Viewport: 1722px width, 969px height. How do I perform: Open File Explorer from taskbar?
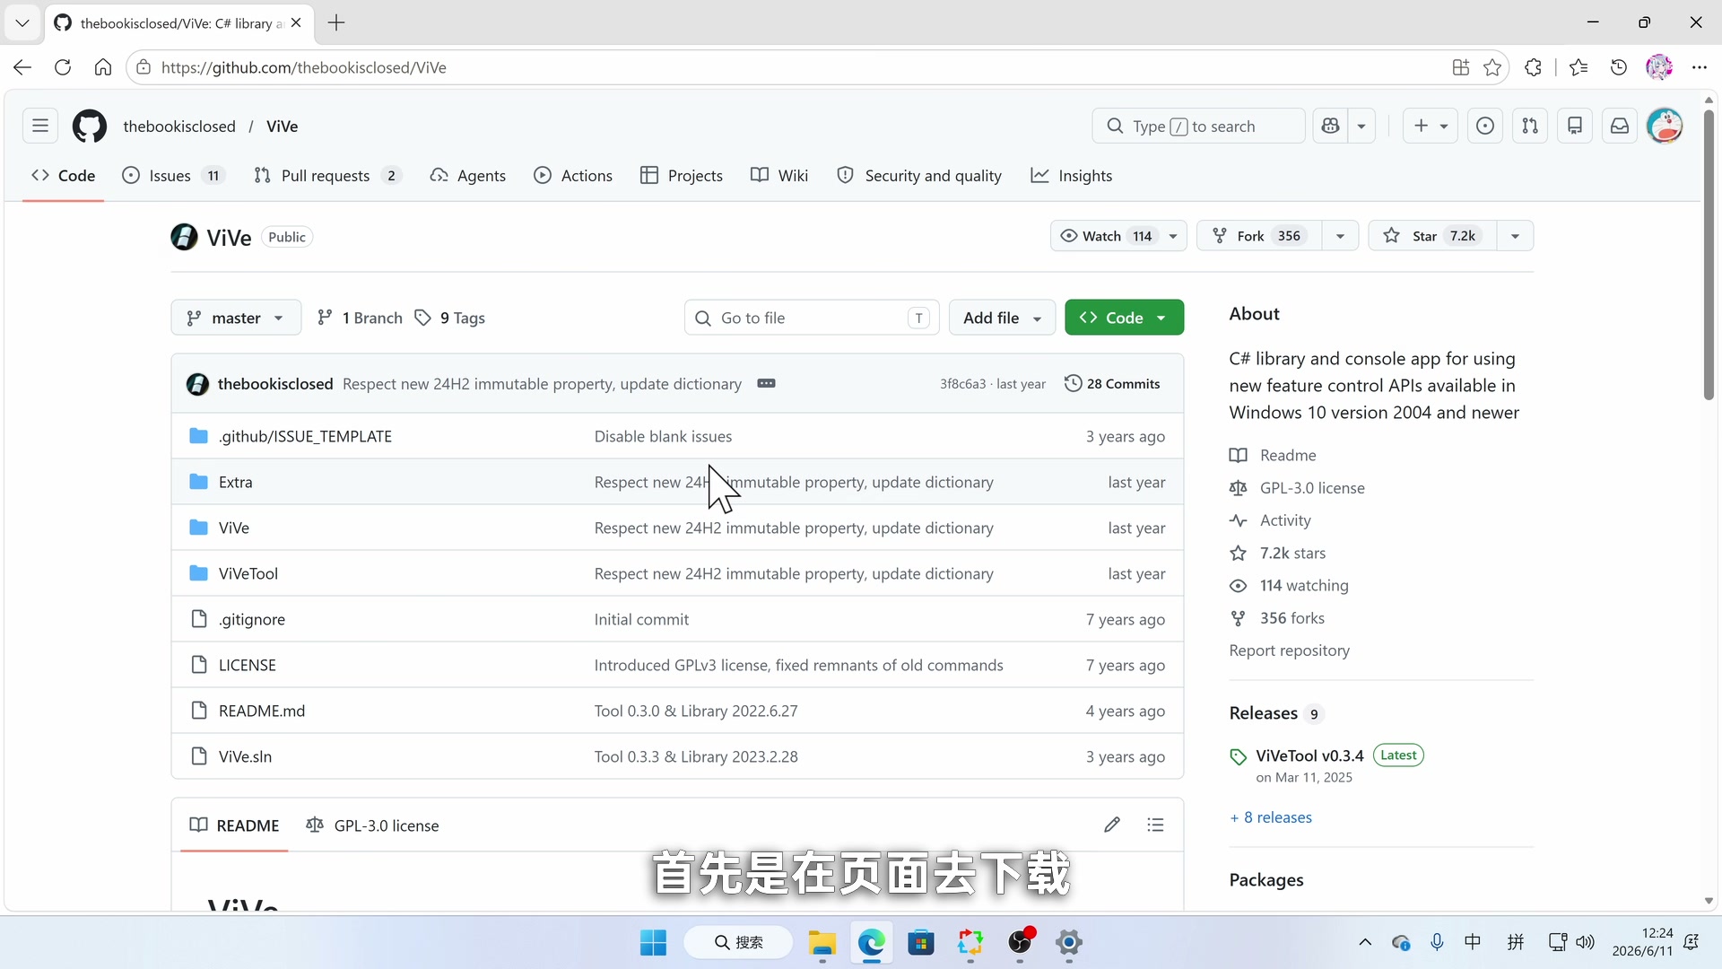click(822, 943)
